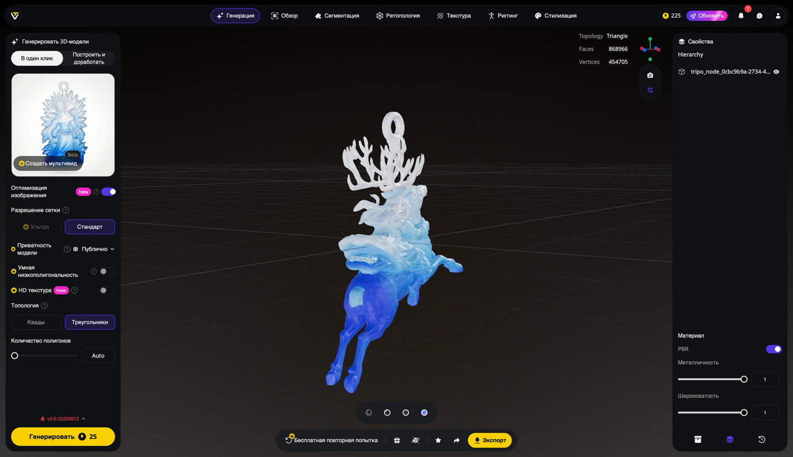Screen dimensions: 793x457
Task: Open the history clock icon
Action: click(x=762, y=439)
